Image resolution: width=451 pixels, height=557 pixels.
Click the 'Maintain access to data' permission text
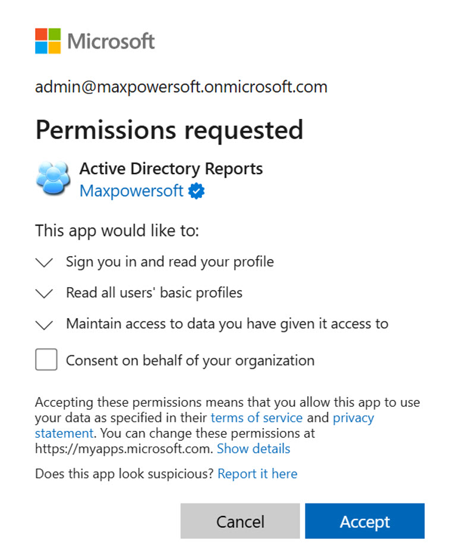pyautogui.click(x=227, y=324)
